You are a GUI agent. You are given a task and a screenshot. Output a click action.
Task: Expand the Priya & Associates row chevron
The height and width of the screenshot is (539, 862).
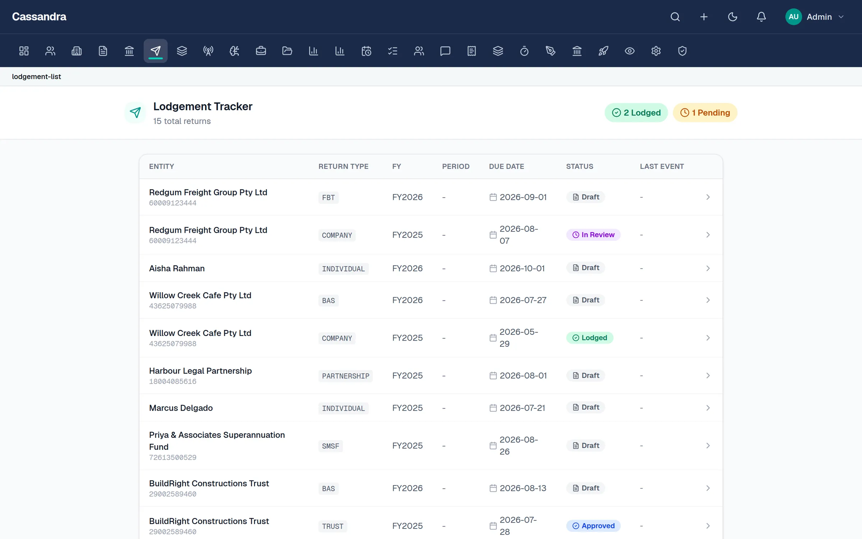point(708,446)
